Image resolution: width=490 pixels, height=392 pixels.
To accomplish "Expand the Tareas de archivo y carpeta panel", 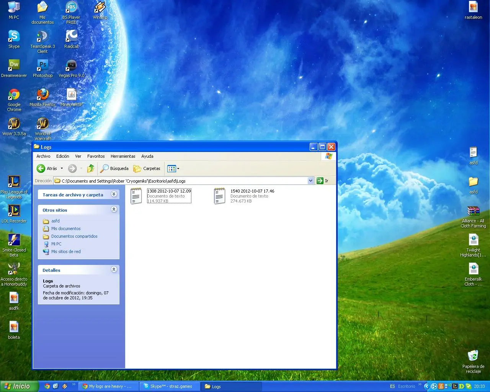I will tap(114, 194).
